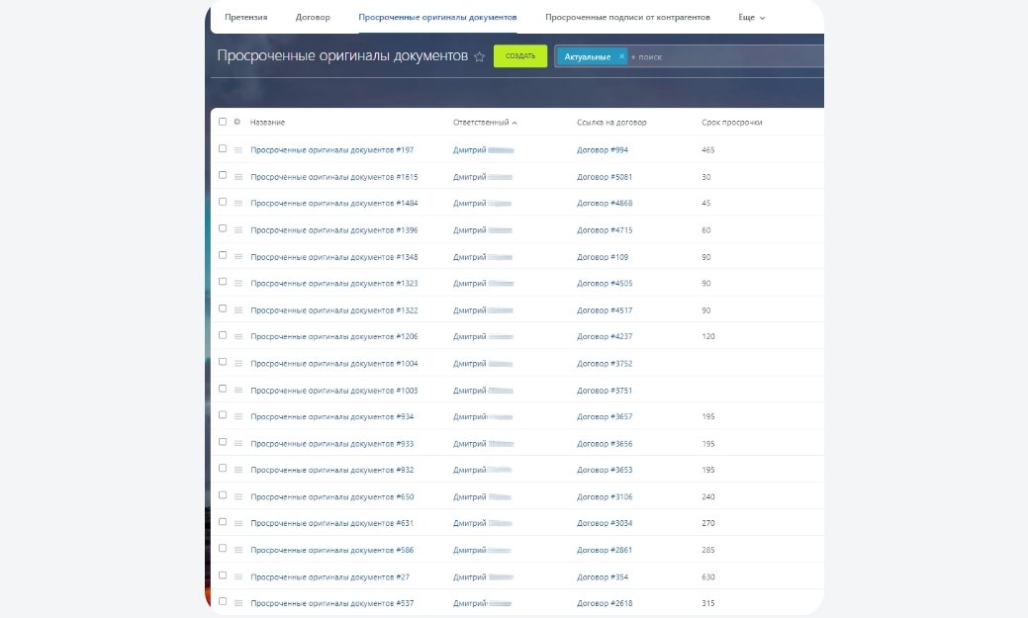Click the Ссылка на договор column header
This screenshot has height=618, width=1028.
tap(611, 123)
